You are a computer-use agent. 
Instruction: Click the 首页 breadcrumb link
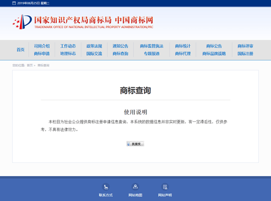(x=30, y=66)
